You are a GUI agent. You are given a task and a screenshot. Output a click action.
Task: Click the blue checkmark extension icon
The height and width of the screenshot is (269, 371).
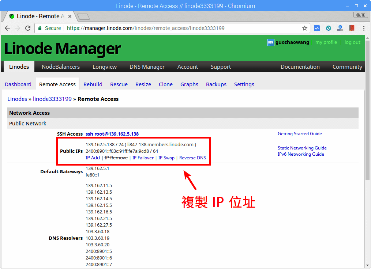pos(317,28)
